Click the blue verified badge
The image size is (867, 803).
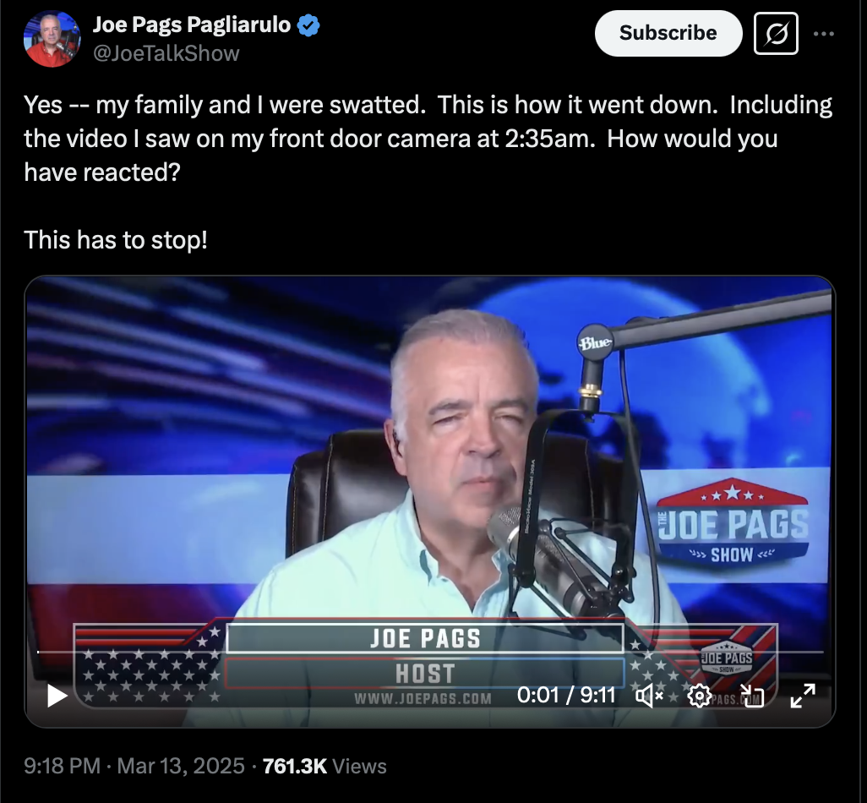308,25
